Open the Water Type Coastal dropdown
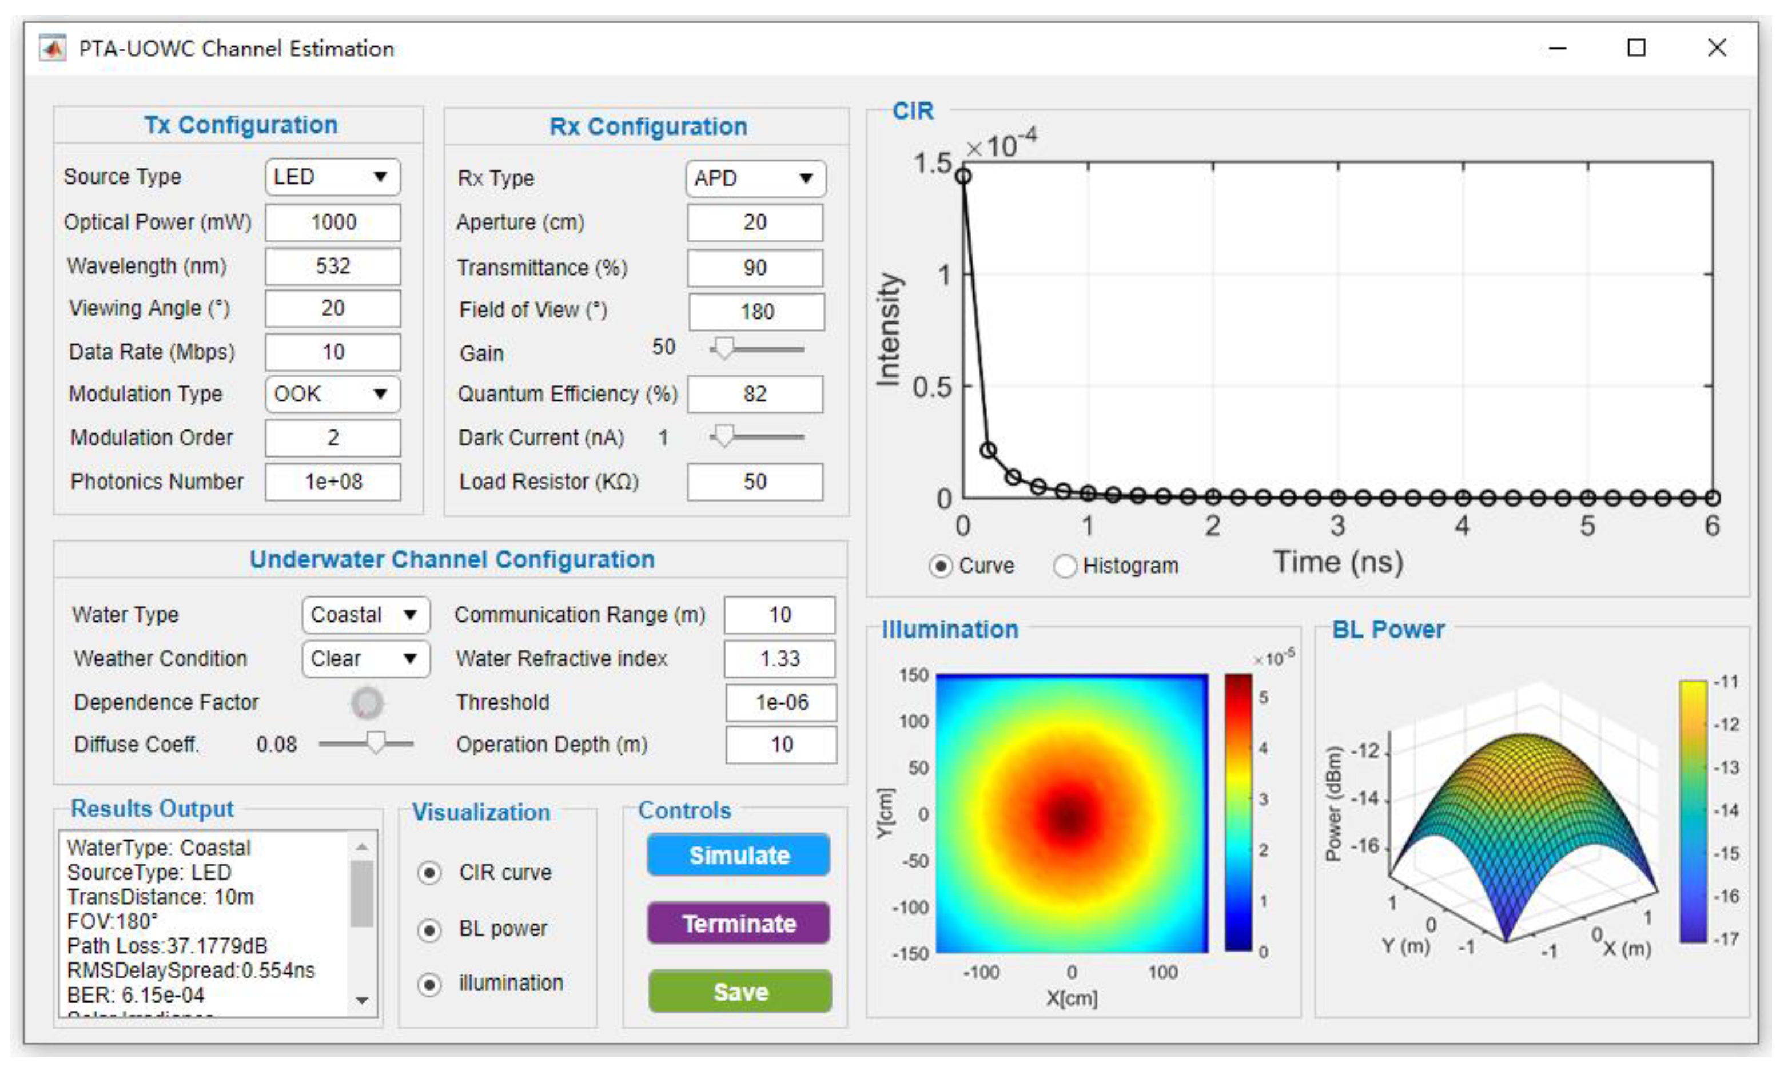The image size is (1788, 1074). [365, 614]
